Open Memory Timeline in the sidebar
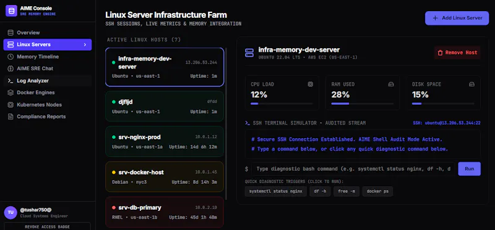The image size is (495, 230). [48, 57]
